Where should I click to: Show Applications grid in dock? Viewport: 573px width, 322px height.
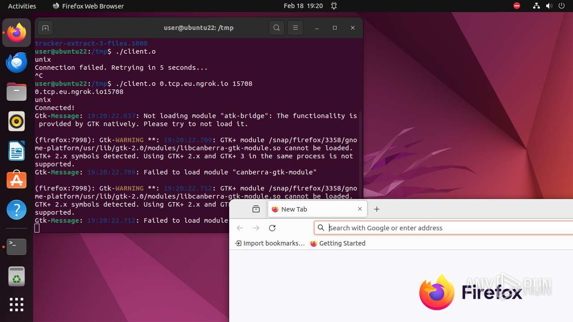pyautogui.click(x=17, y=305)
